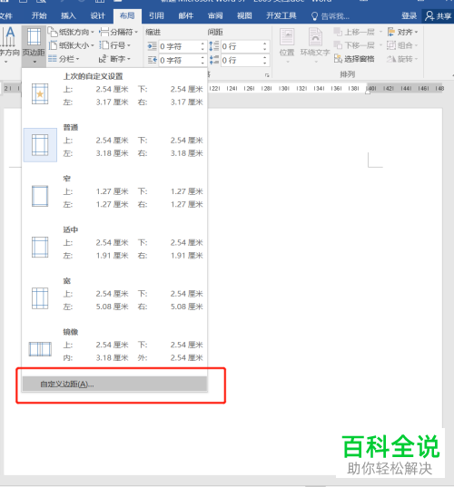This screenshot has width=454, height=487.
Task: Switch to the 插入 Insert tab
Action: pos(68,15)
